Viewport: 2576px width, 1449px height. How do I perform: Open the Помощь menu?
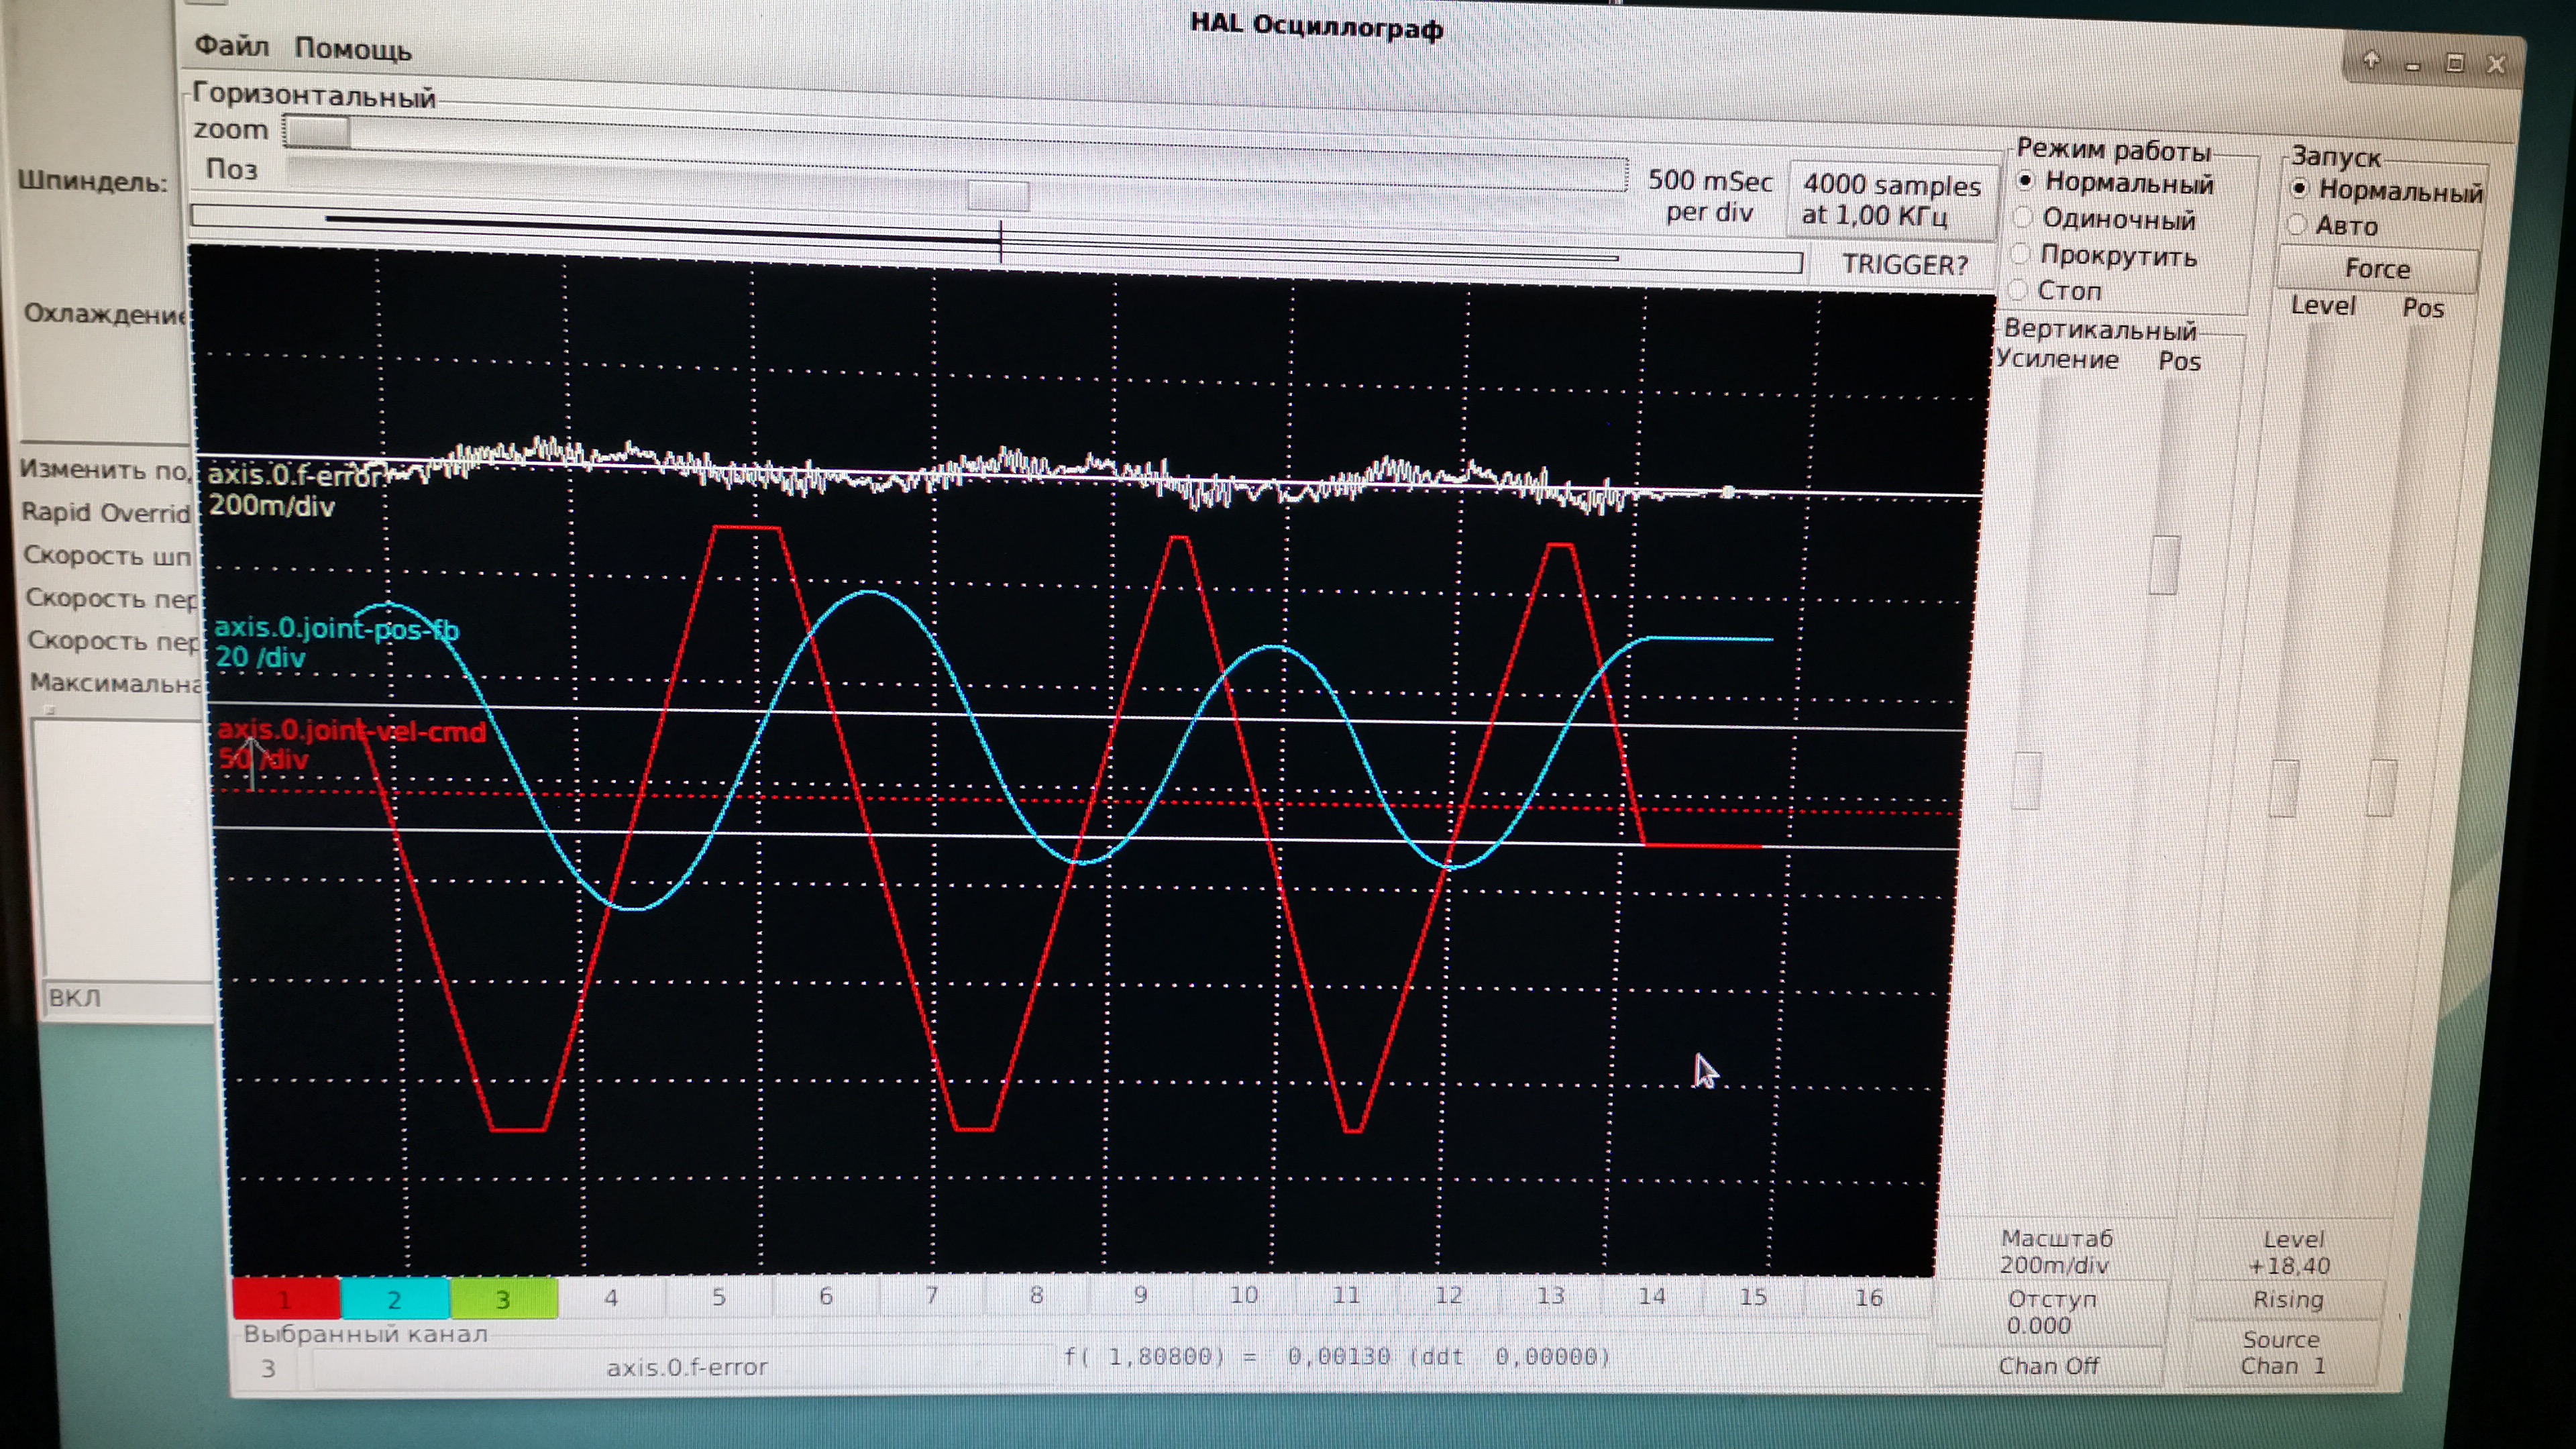[x=353, y=49]
